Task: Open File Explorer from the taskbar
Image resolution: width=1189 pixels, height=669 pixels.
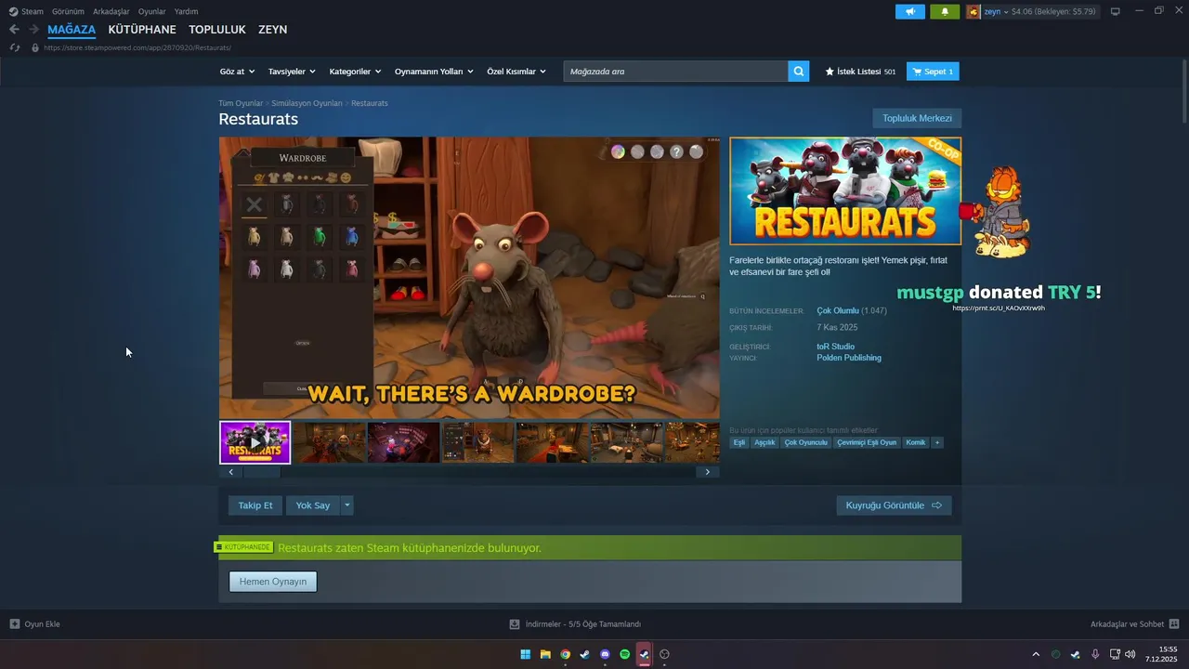Action: click(x=545, y=654)
